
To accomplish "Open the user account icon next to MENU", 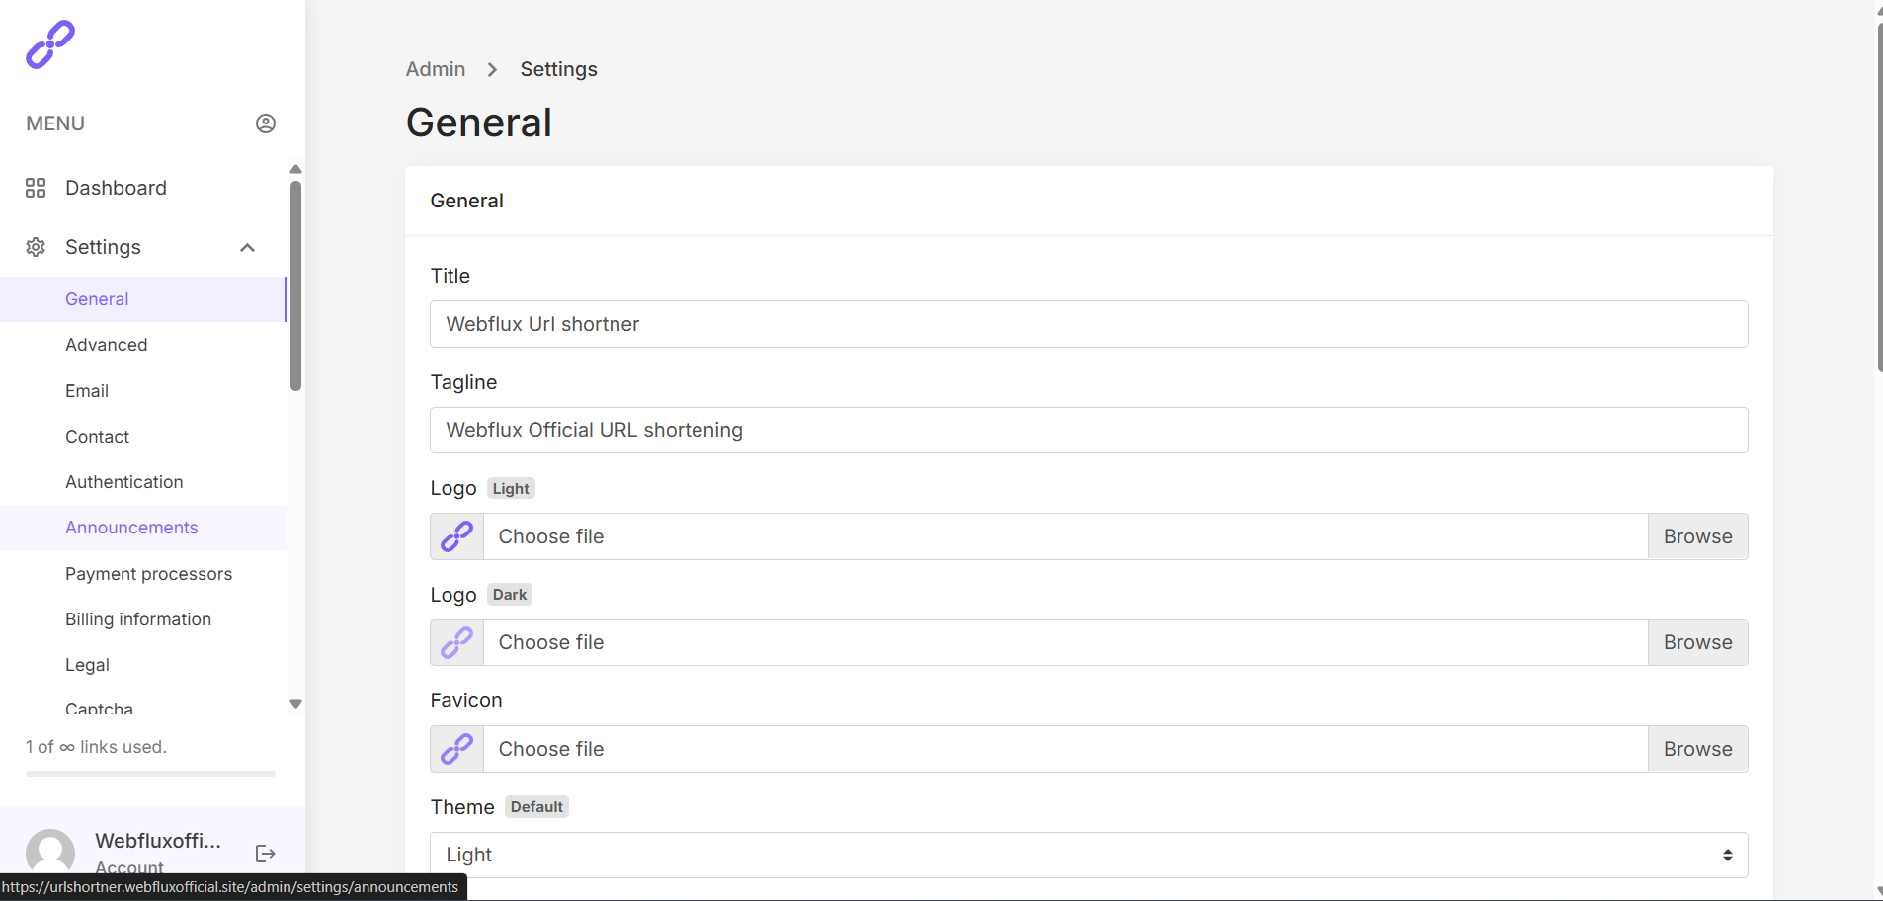I will click(265, 123).
